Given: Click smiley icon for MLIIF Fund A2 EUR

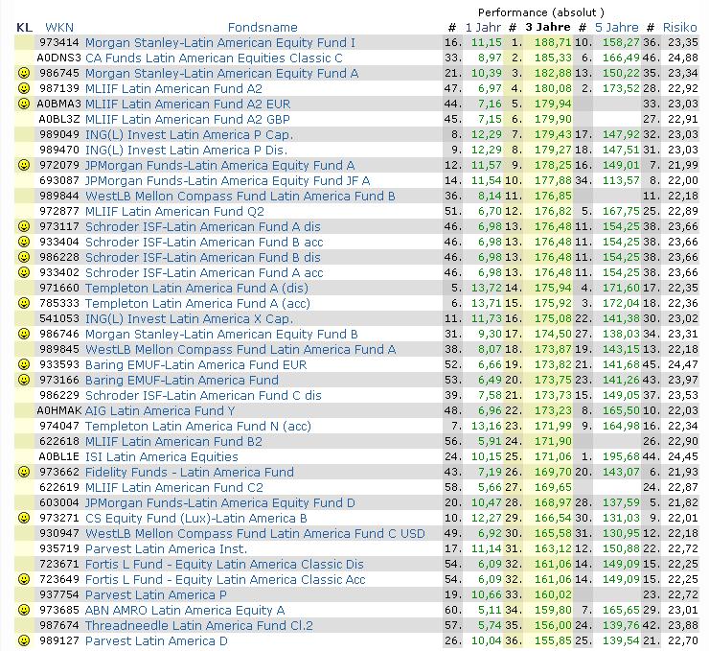Looking at the screenshot, I should [x=24, y=104].
